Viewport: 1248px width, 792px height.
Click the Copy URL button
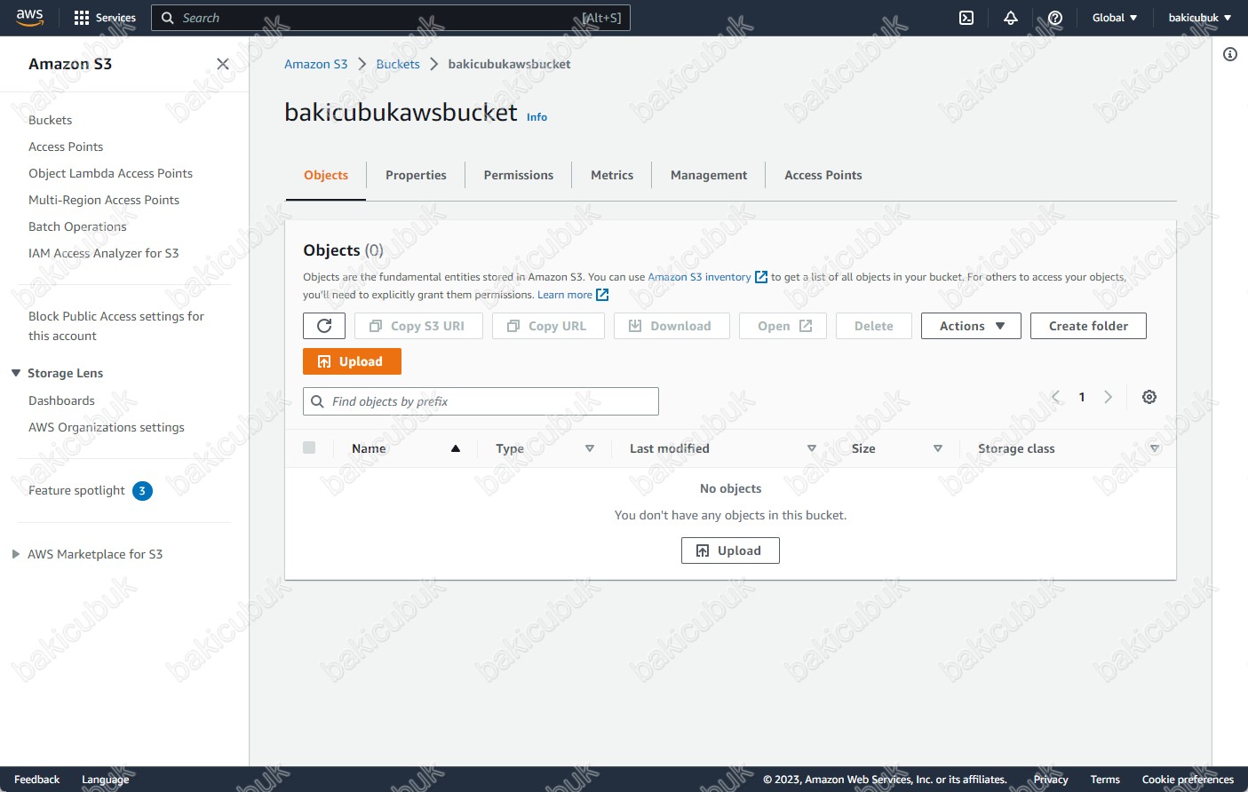point(548,326)
